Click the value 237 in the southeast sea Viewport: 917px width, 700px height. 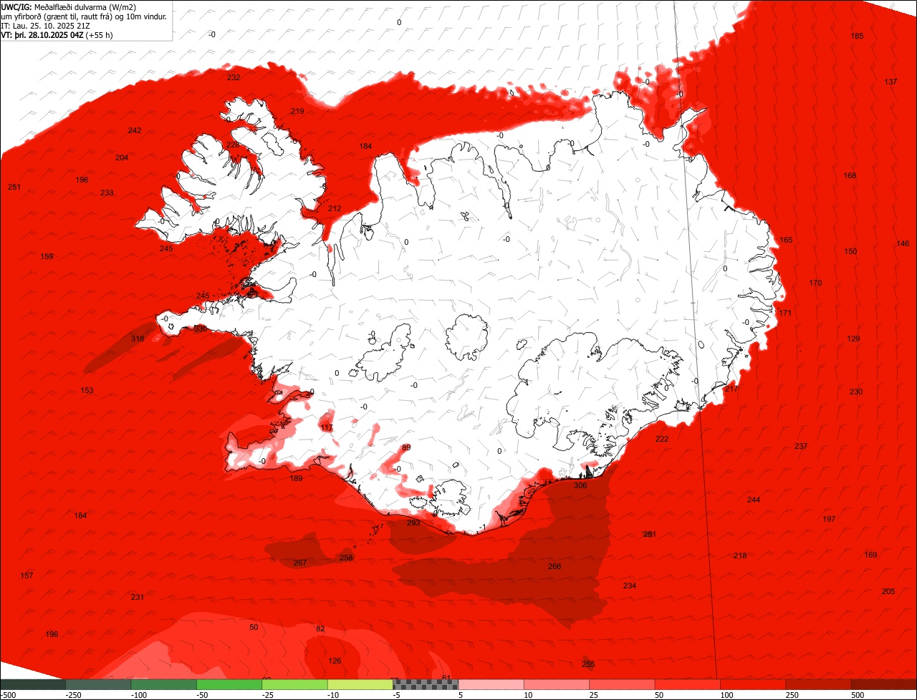[x=801, y=446]
